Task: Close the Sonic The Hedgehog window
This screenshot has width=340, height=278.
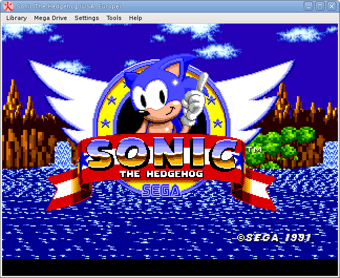Action: point(332,6)
